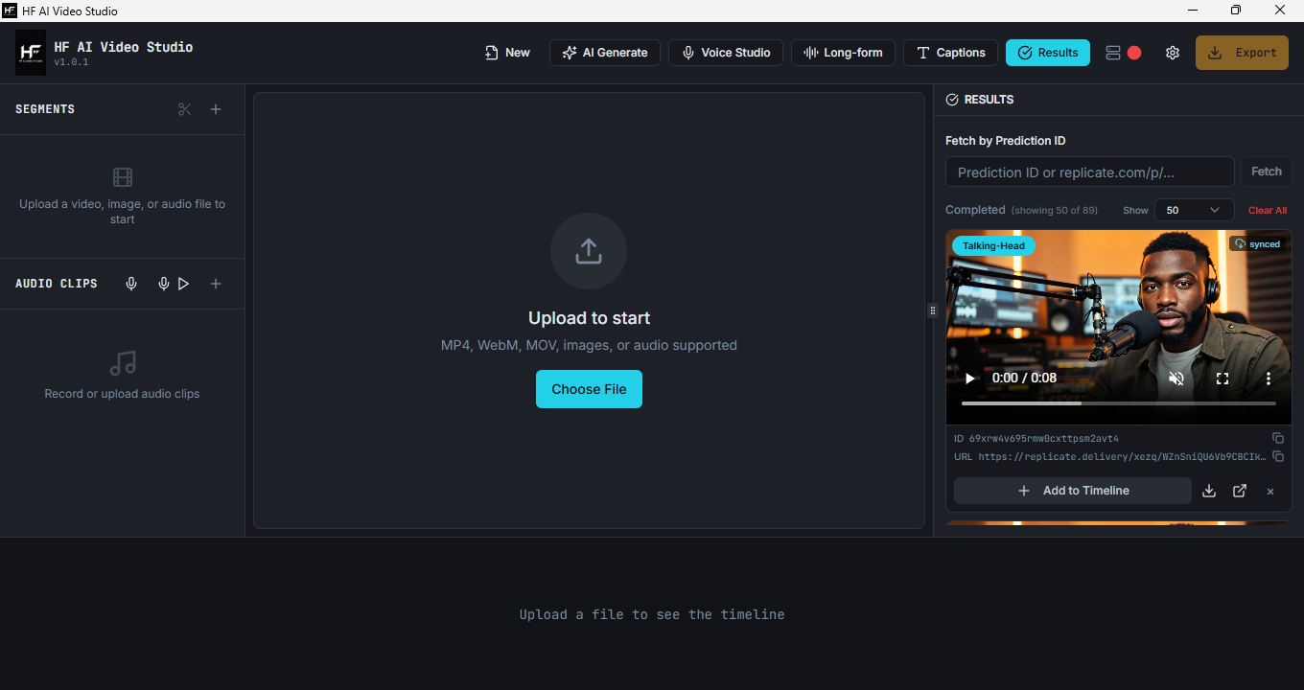Click the film strip icon in Segments panel

tap(123, 177)
